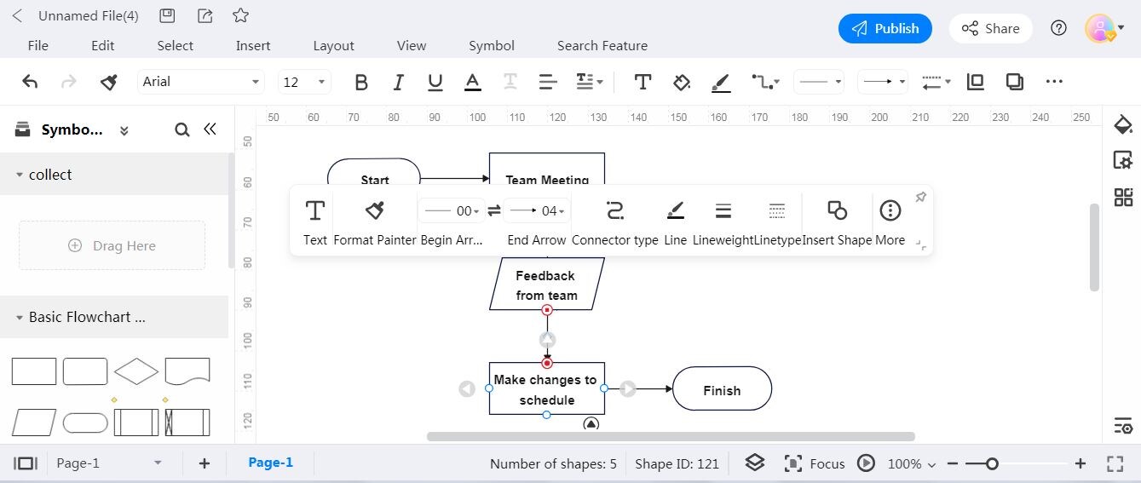
Task: Open the End Arrow 04 dropdown
Action: click(537, 210)
